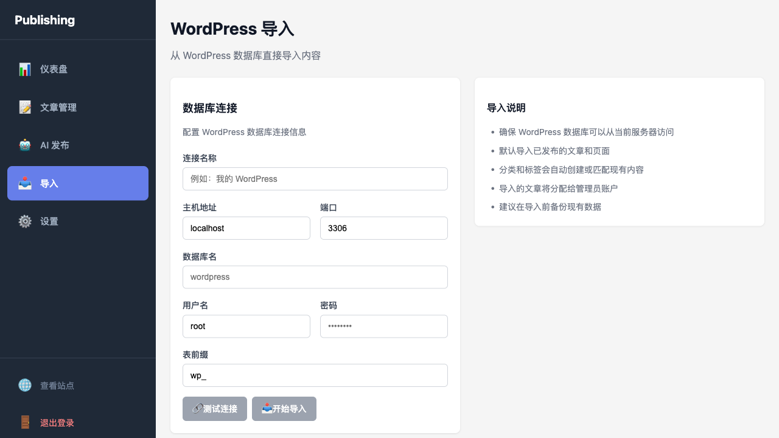Click text 默认导入已发布的文章和页面
779x438 pixels.
(x=554, y=151)
